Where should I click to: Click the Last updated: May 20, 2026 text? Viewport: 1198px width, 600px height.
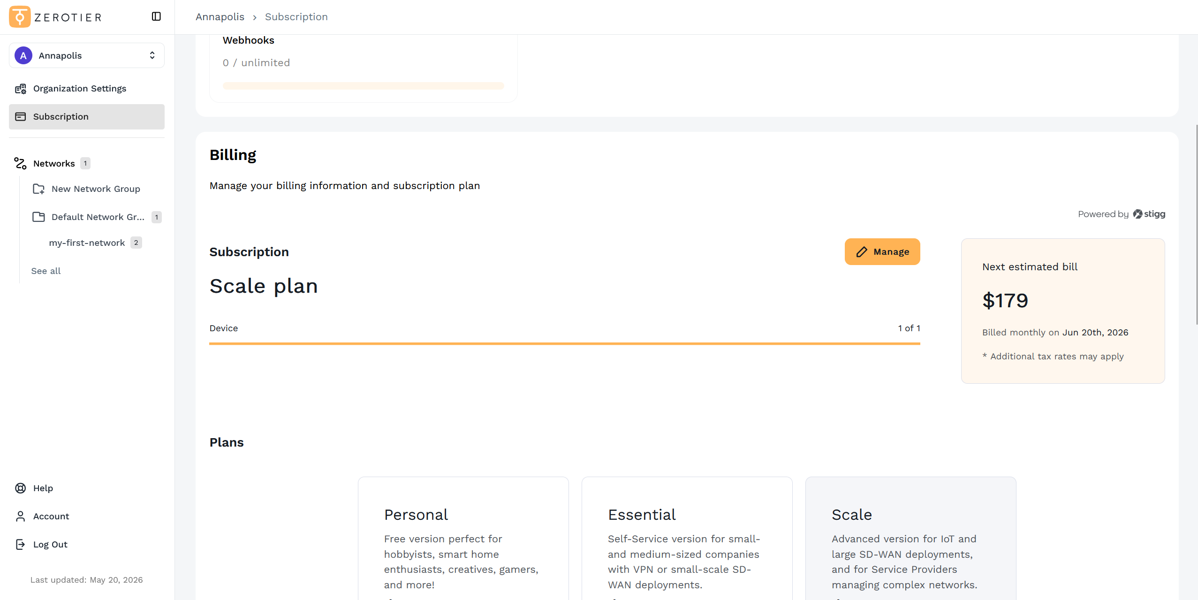tap(87, 580)
